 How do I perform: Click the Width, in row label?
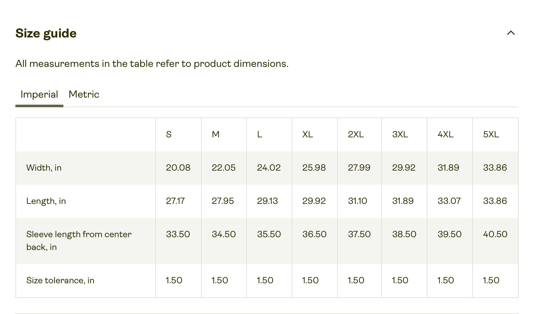[44, 168]
